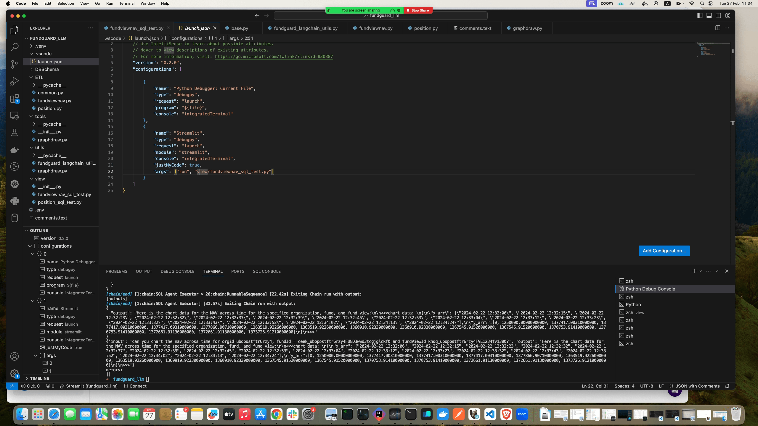This screenshot has width=758, height=426.
Task: Open remote window indicator in status bar
Action: coord(12,386)
